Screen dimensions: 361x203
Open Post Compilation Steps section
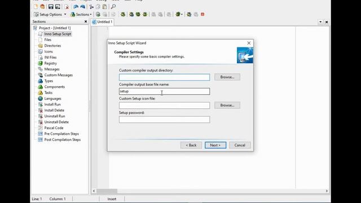point(63,140)
